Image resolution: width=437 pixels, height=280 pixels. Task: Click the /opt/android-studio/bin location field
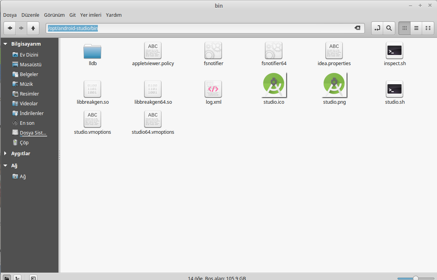pos(205,28)
